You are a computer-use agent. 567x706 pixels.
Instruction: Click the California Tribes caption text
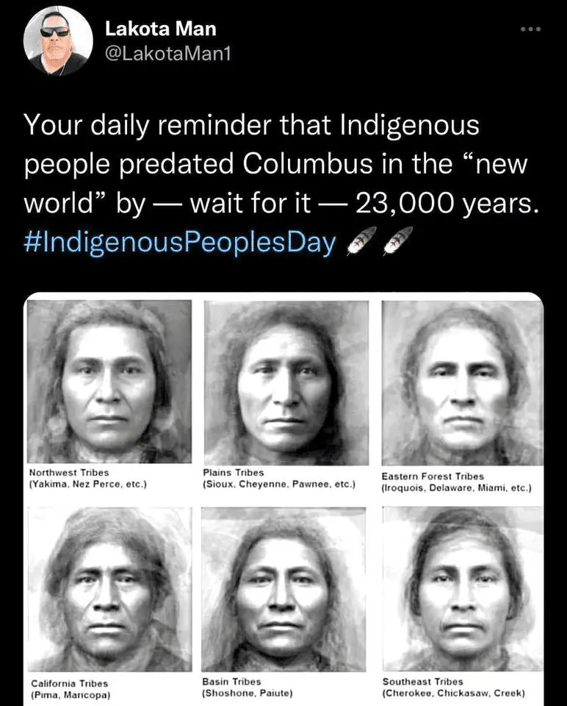71,689
